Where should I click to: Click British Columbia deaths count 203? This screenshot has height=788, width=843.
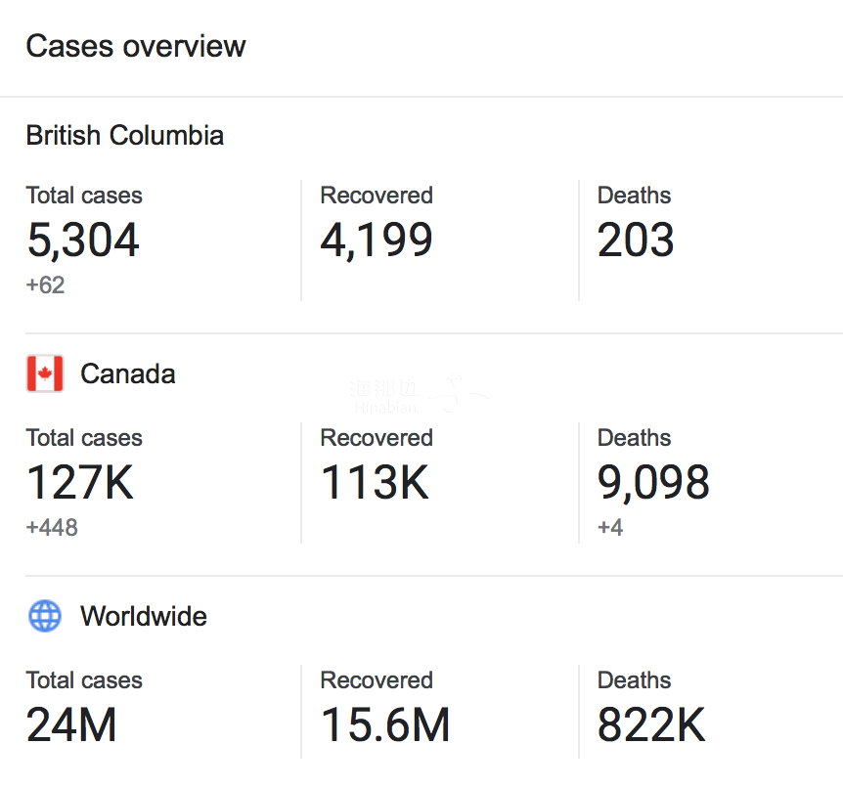point(636,240)
